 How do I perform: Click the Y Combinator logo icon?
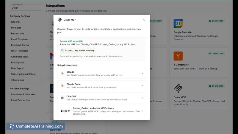coord(178,56)
